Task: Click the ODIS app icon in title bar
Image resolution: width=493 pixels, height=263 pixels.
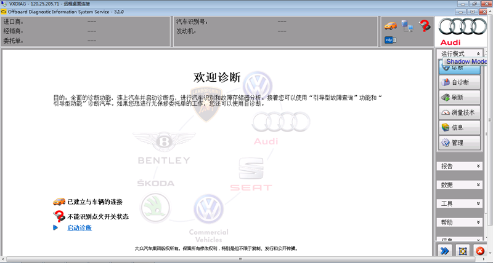Action: [x=4, y=12]
